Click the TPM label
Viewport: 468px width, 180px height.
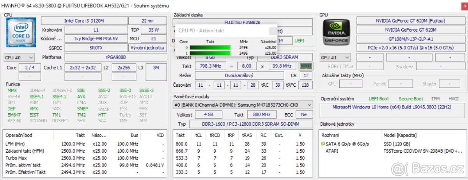click(x=435, y=99)
